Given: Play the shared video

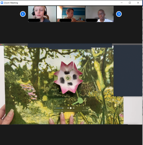Looking at the screenshot, I should tap(71, 108).
